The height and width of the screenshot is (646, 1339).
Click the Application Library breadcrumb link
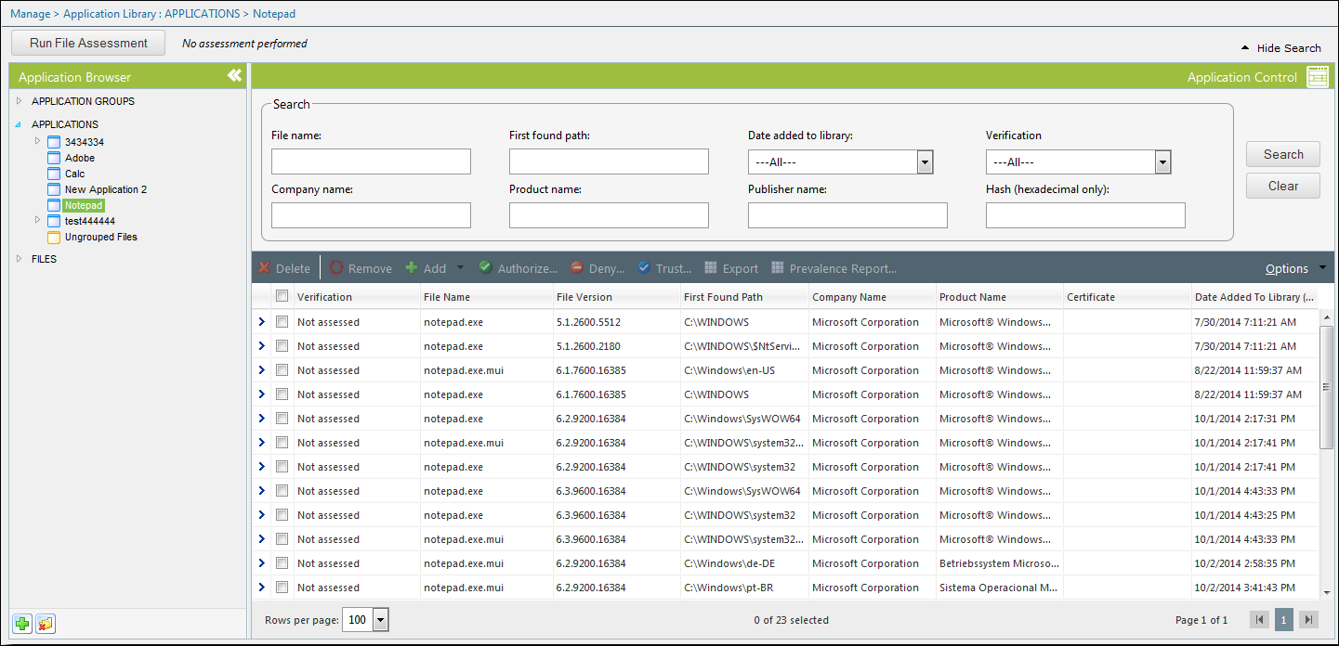point(151,14)
